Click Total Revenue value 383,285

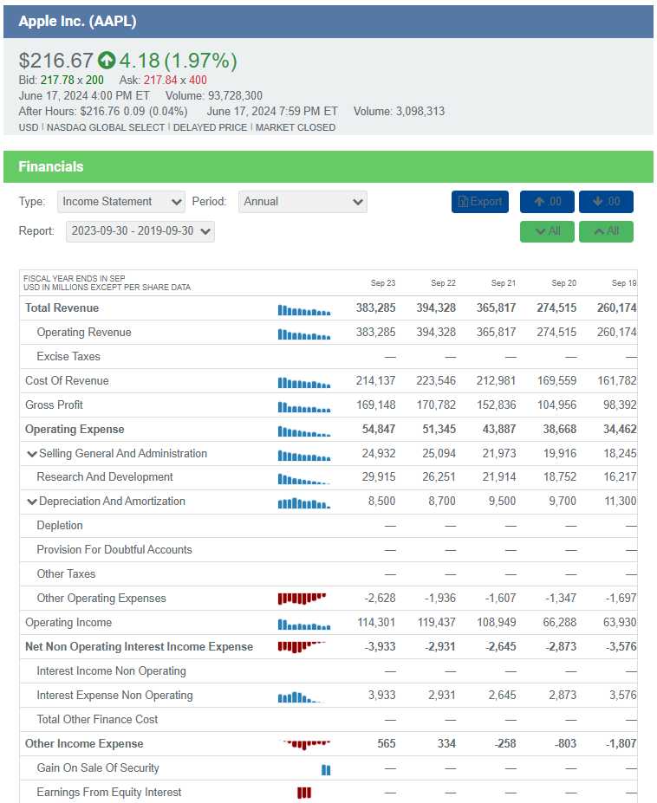point(375,308)
